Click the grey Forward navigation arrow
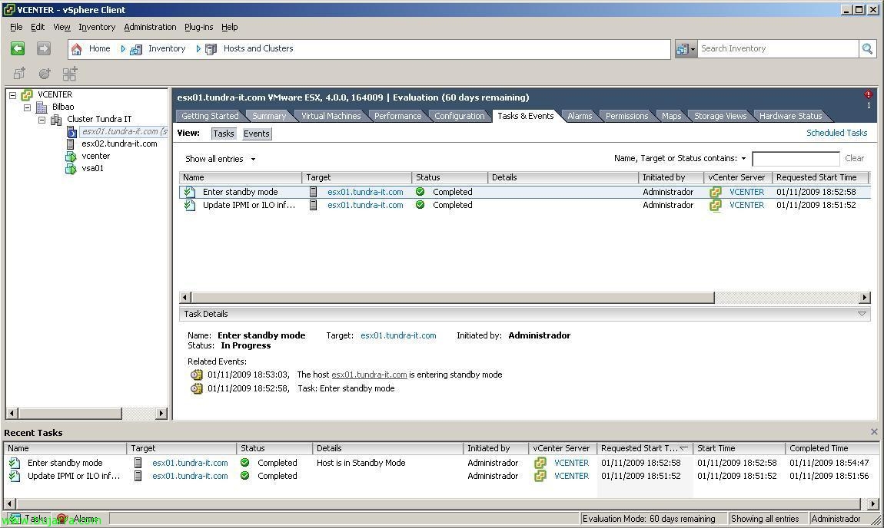This screenshot has height=528, width=884. click(43, 48)
